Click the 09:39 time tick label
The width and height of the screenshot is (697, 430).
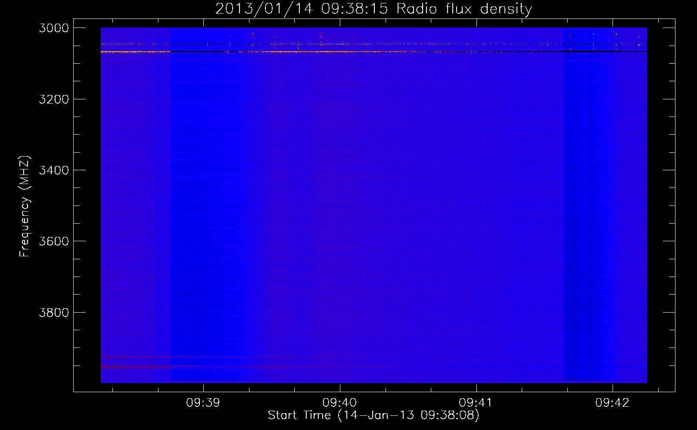tap(203, 402)
